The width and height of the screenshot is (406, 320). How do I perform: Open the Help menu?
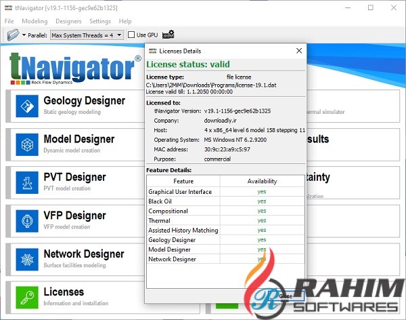(125, 21)
